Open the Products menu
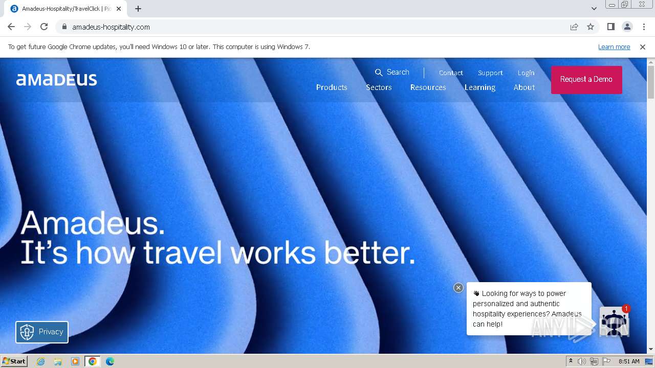Screen dimensions: 655x368 (x=332, y=87)
